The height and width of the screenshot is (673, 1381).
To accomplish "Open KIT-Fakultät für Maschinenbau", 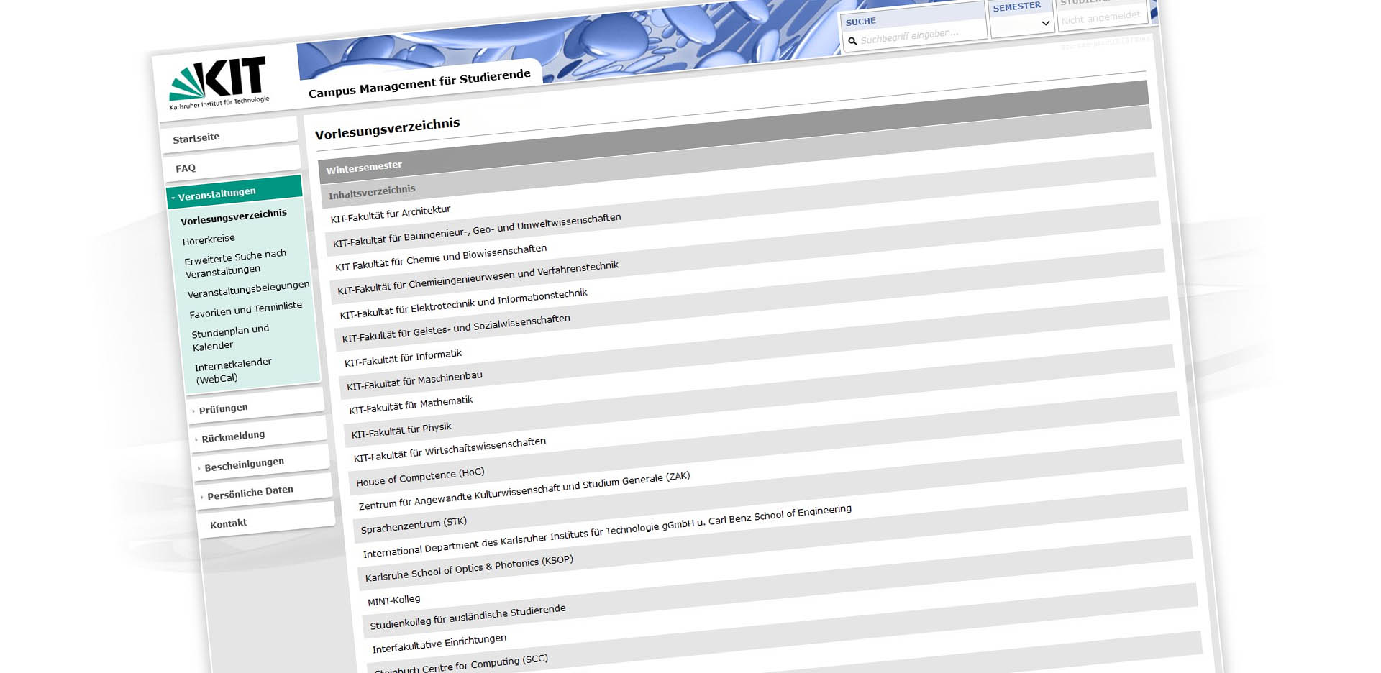I will (414, 381).
